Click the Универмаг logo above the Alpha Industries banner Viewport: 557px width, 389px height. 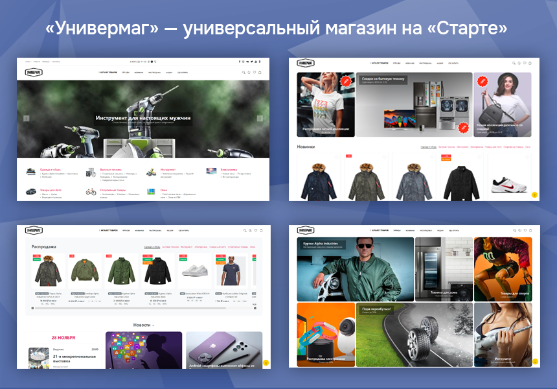coord(306,230)
